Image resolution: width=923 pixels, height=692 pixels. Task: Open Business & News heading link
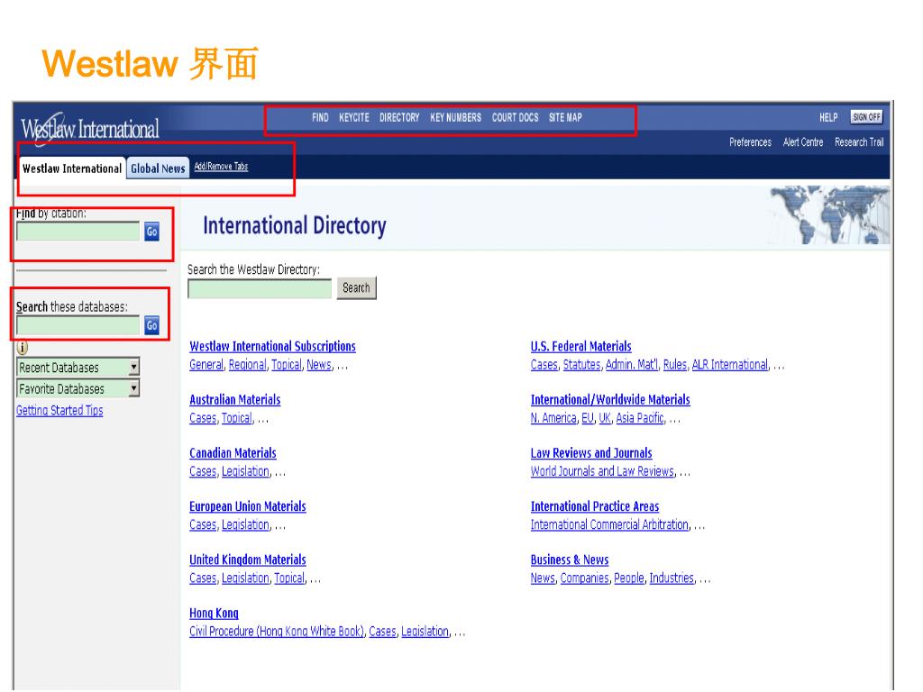(570, 560)
